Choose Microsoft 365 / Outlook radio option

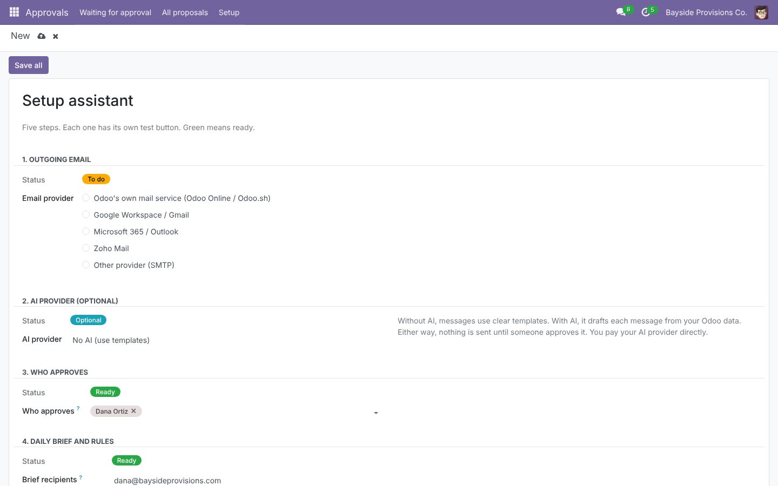coord(86,231)
